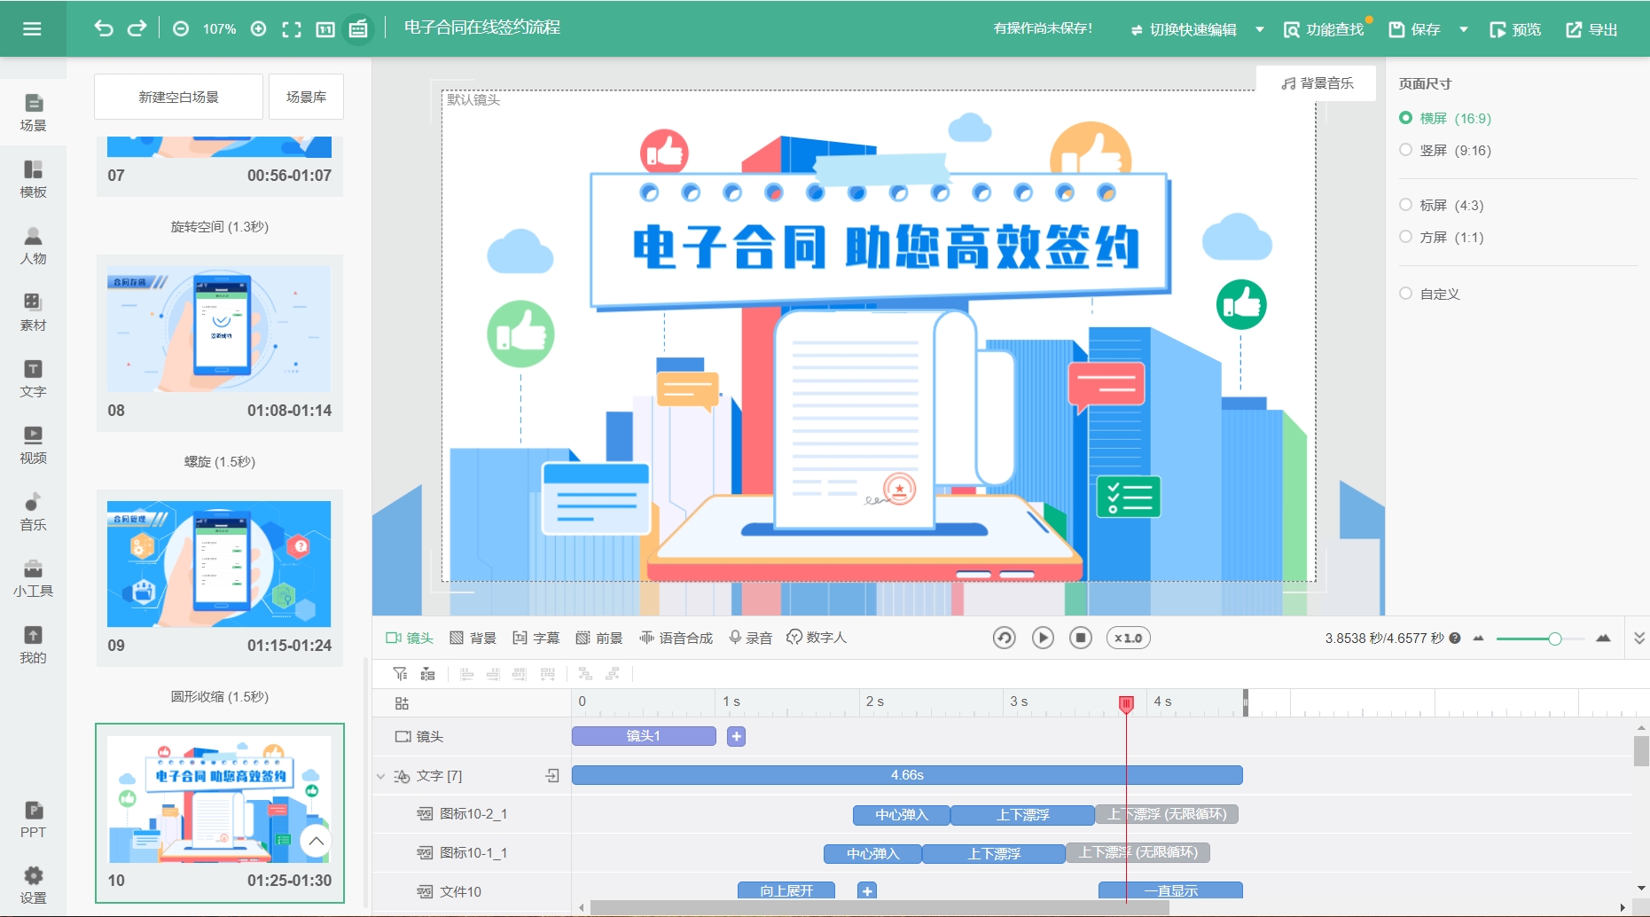The width and height of the screenshot is (1650, 917).
Task: Fit canvas to screen icon
Action: [292, 29]
